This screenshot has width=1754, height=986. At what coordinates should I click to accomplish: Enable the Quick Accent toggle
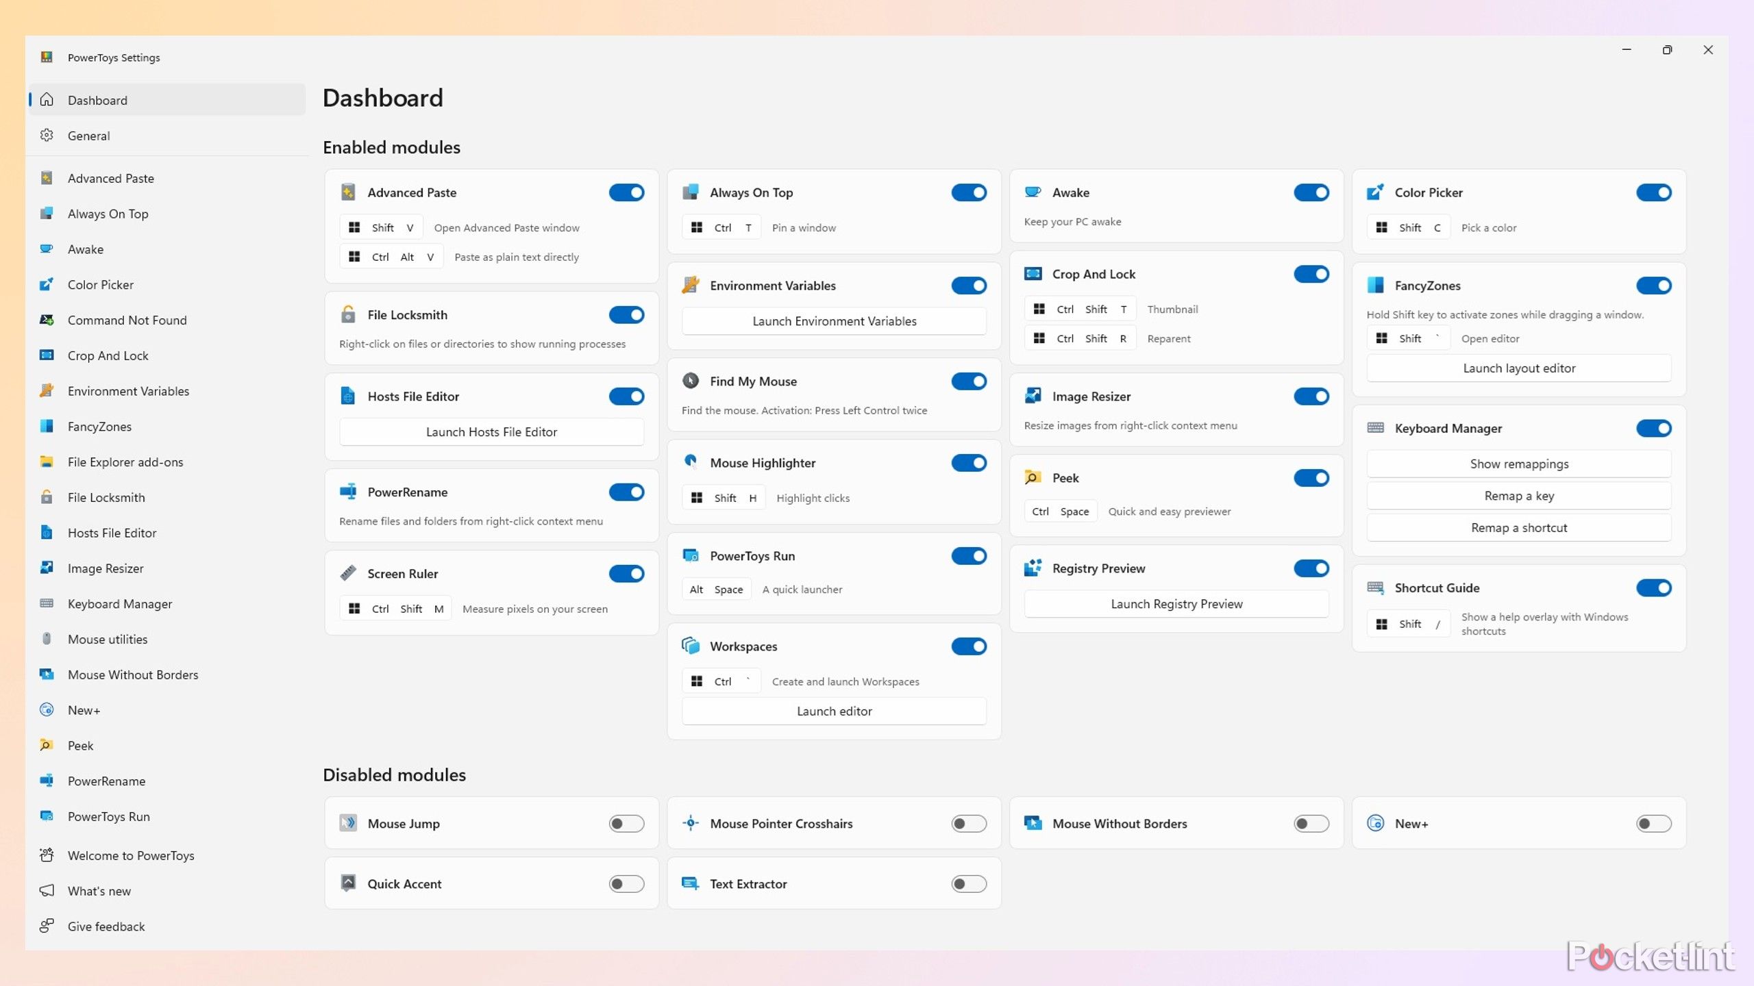point(626,884)
